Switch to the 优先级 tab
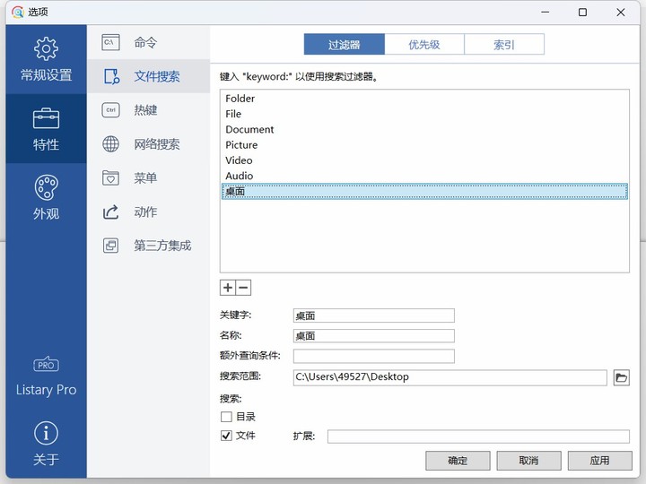This screenshot has height=484, width=646. point(423,45)
